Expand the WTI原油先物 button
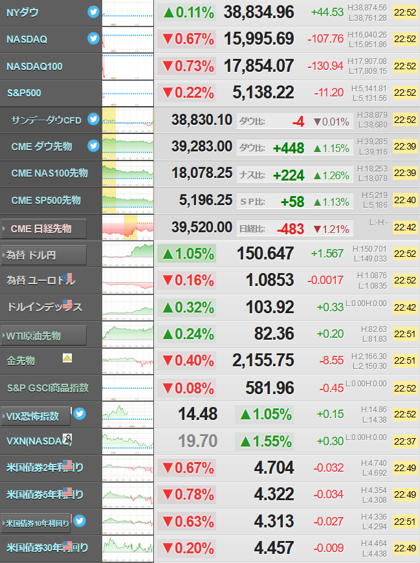Image resolution: width=420 pixels, height=563 pixels. 44,336
